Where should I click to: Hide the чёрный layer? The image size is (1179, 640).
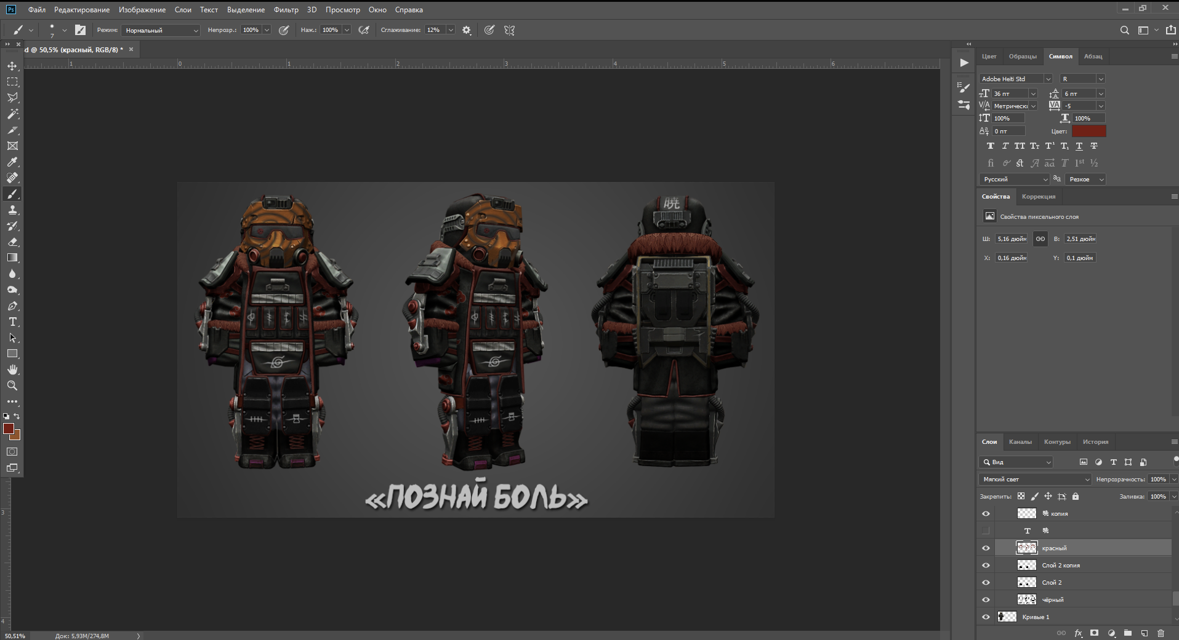click(x=986, y=599)
